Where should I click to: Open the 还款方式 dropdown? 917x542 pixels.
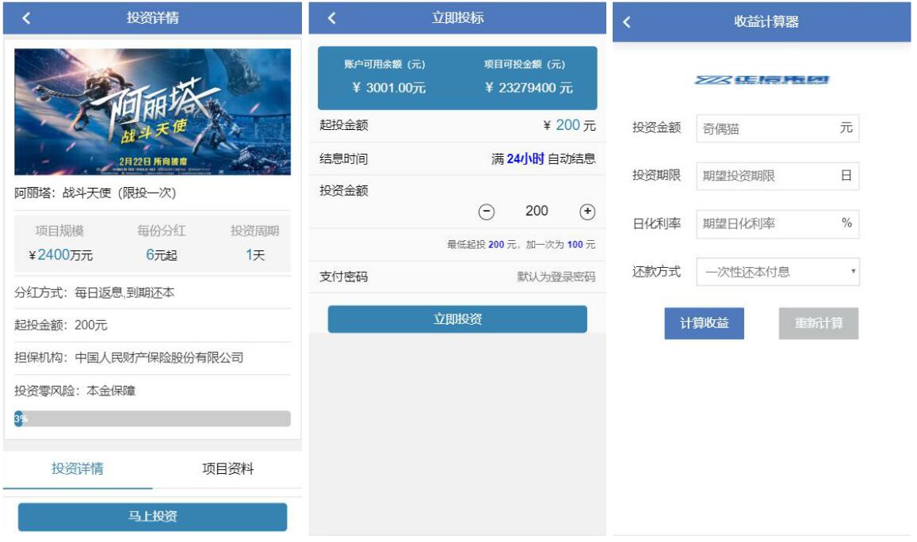click(x=778, y=272)
